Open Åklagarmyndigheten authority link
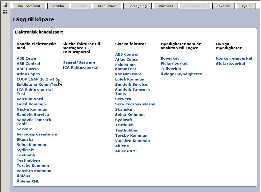 coord(182,74)
